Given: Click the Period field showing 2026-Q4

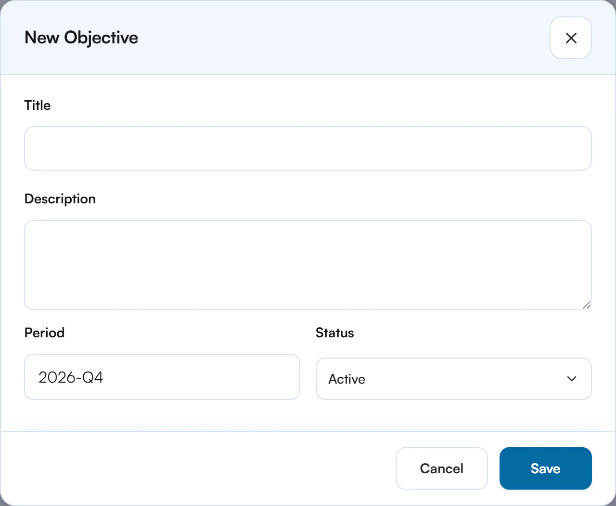Looking at the screenshot, I should click(162, 377).
